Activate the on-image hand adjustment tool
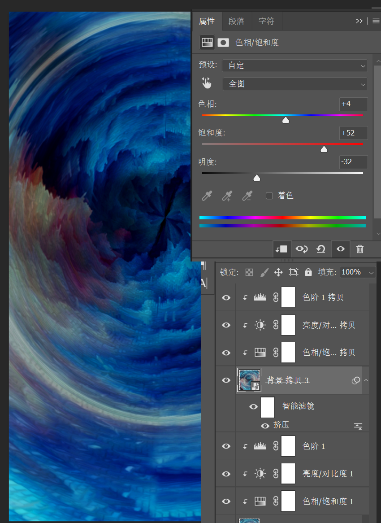 pos(207,83)
